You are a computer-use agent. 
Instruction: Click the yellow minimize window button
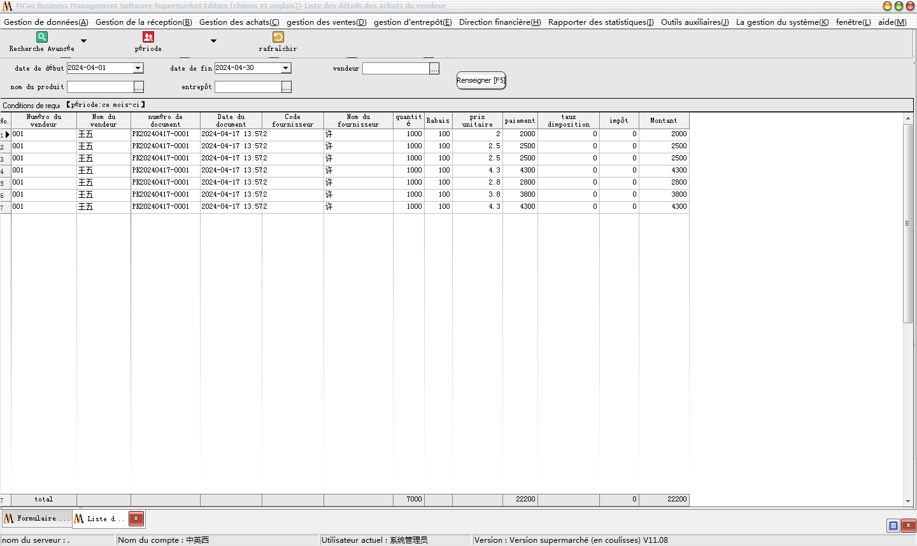[x=887, y=6]
